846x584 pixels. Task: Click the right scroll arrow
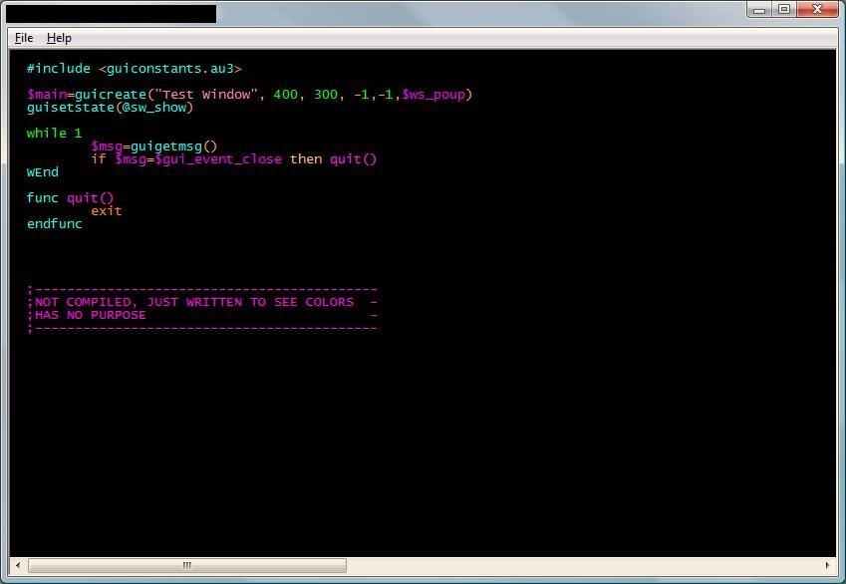click(x=828, y=565)
